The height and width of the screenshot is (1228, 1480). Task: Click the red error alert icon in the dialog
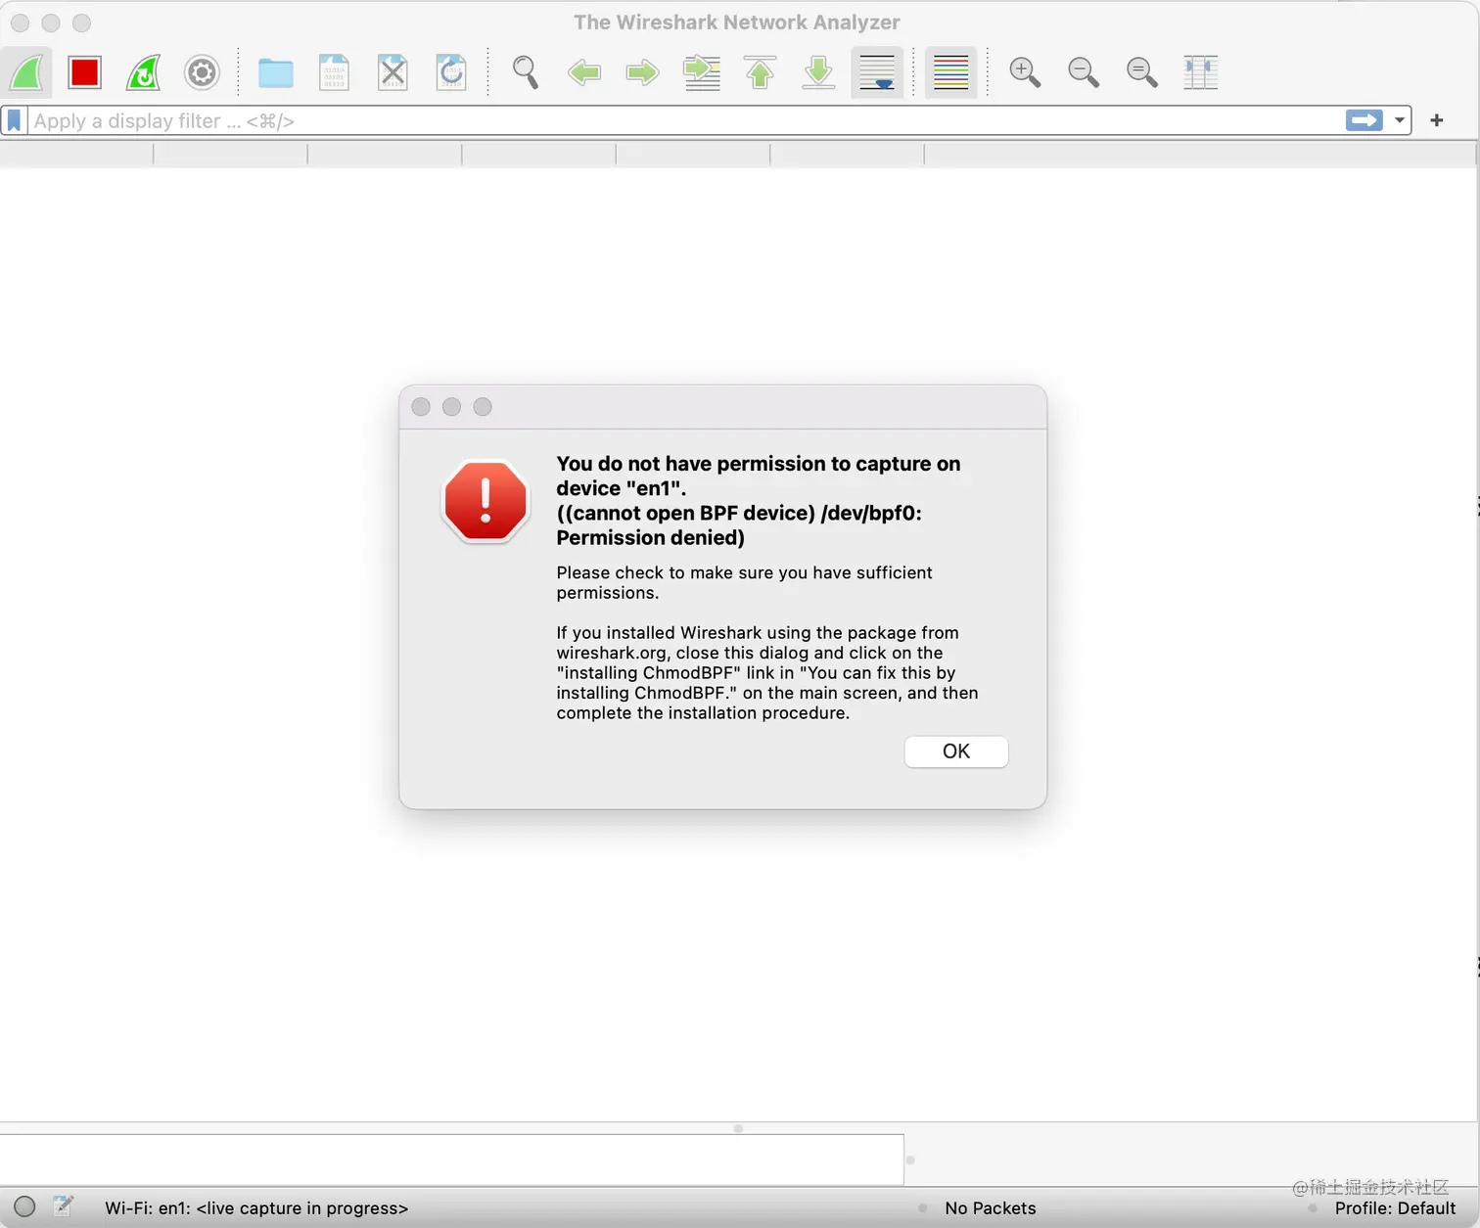(486, 501)
